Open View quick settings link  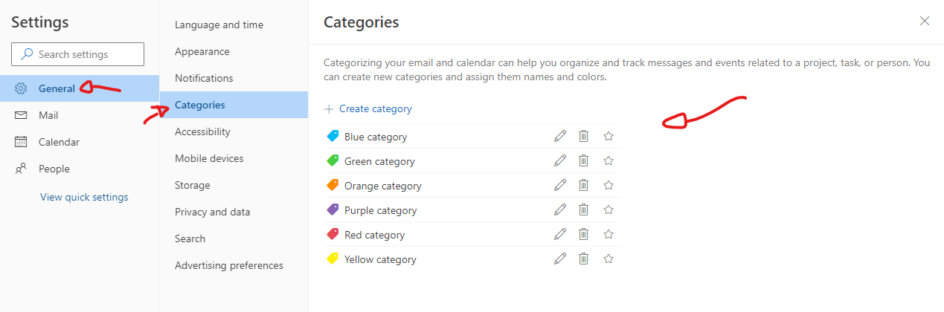point(84,197)
